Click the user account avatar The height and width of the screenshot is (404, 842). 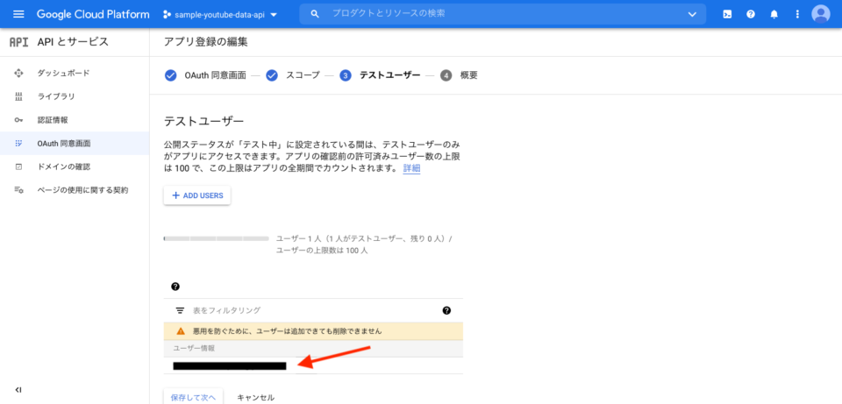pos(821,14)
